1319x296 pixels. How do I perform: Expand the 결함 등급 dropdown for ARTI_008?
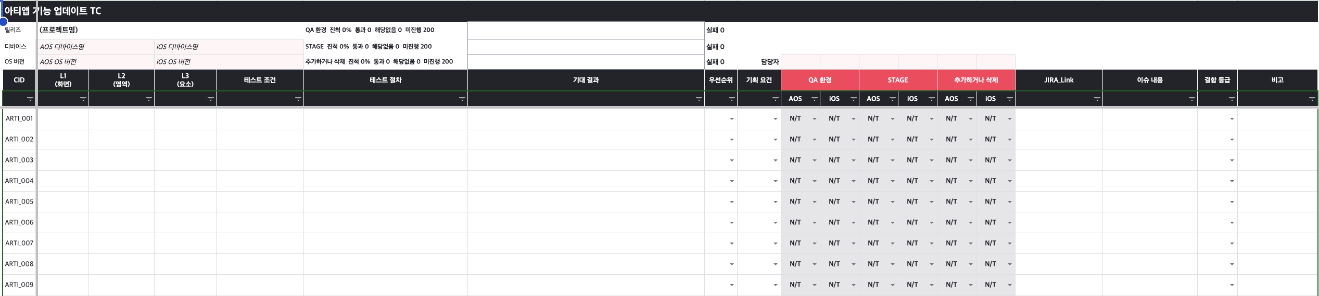click(1232, 264)
